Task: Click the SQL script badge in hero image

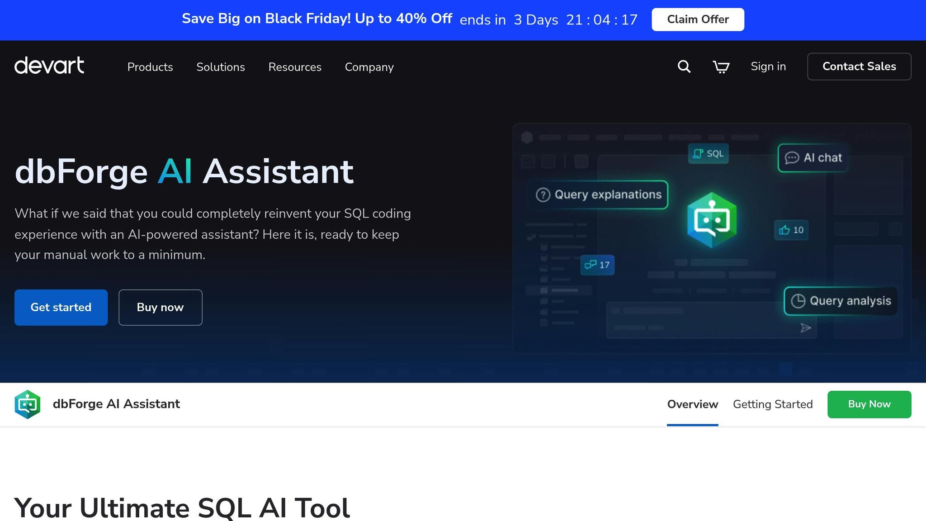Action: click(x=708, y=153)
